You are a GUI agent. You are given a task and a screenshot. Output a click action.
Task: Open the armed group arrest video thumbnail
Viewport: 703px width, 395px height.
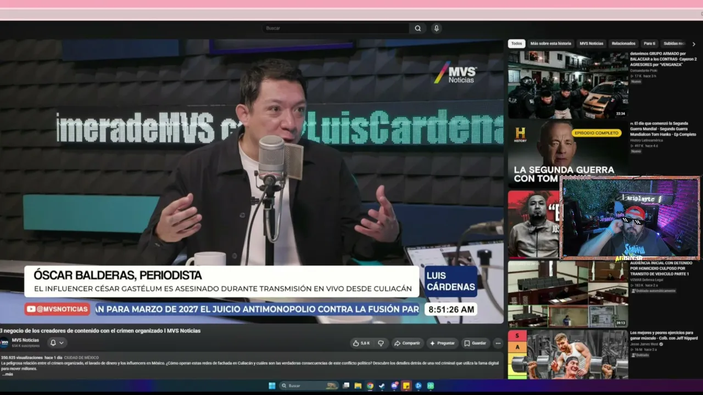pyautogui.click(x=568, y=84)
